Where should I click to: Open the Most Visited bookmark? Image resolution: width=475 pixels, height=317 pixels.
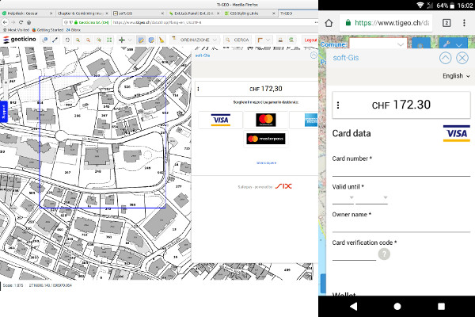pos(17,30)
